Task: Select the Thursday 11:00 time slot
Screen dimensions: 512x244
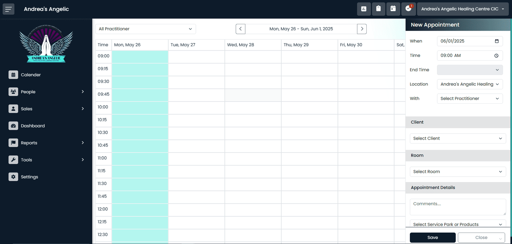Action: pyautogui.click(x=309, y=159)
